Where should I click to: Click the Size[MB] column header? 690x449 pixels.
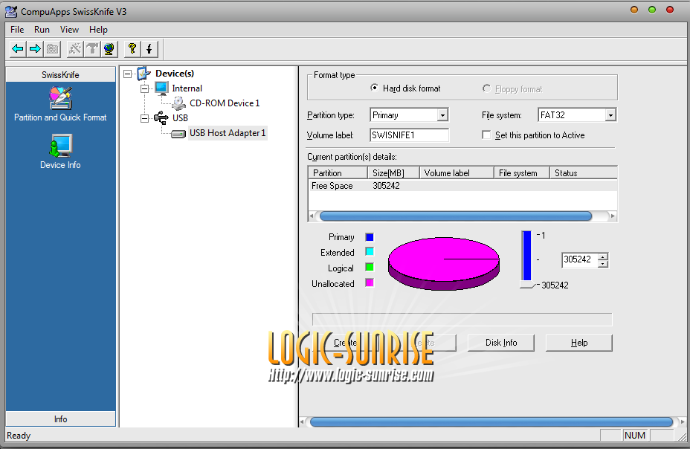[393, 172]
